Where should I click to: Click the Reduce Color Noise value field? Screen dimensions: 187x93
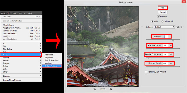[166, 54]
